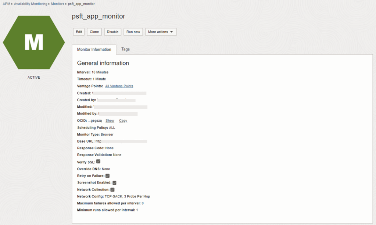Switch to the Tags tab

(x=125, y=49)
